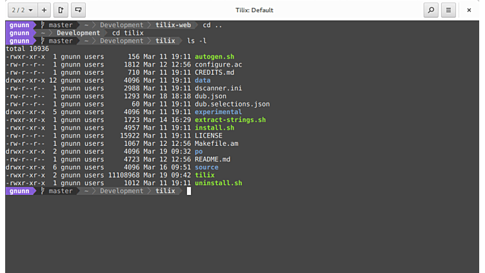
Task: Open the 2 / 2 session switcher dropdown
Action: pos(22,10)
